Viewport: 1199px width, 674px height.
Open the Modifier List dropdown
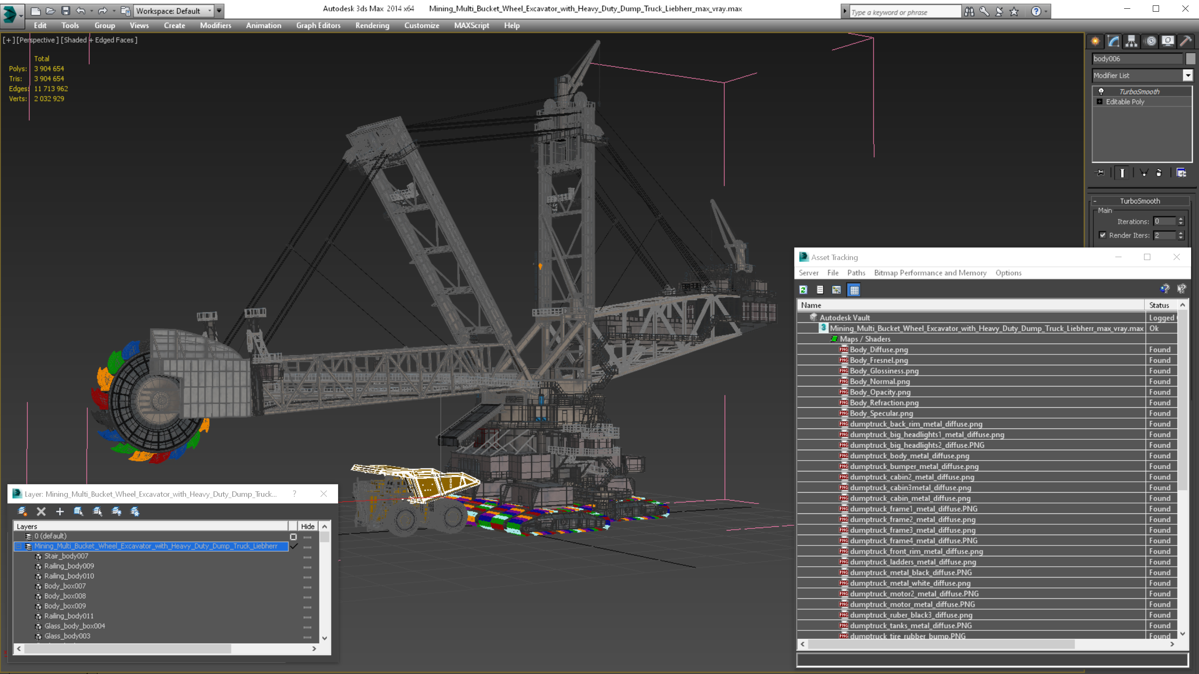pos(1187,75)
